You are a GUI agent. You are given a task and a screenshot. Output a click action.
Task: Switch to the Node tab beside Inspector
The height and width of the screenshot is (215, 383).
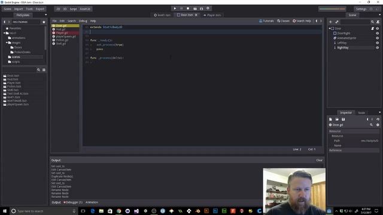click(361, 113)
